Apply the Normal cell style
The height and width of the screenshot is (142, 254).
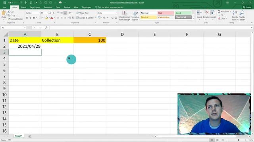pos(148,13)
